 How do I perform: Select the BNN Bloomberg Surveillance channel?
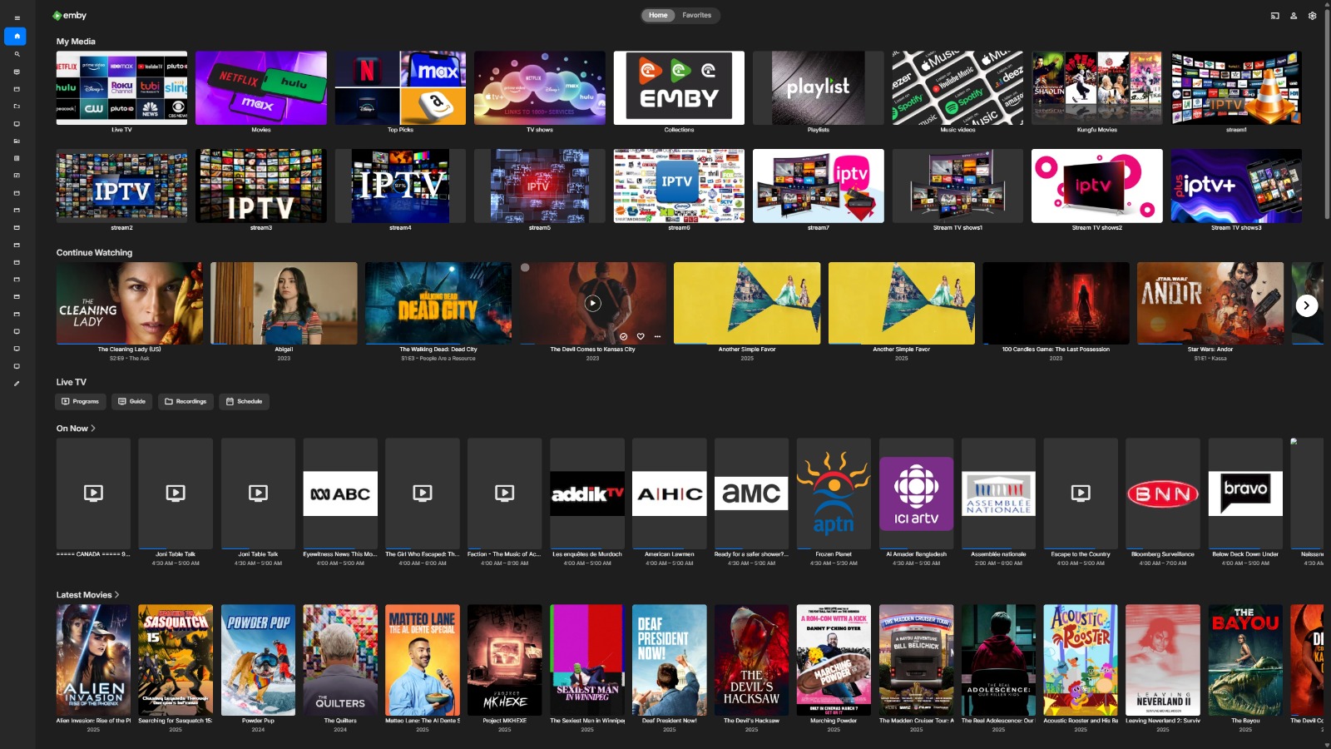[x=1163, y=494]
